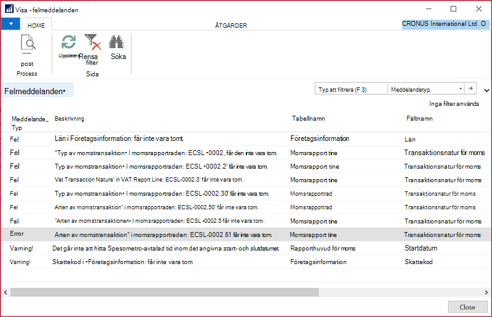This screenshot has height=317, width=492.
Task: Click the CRONUS International Ltd. company label
Action: tap(444, 24)
